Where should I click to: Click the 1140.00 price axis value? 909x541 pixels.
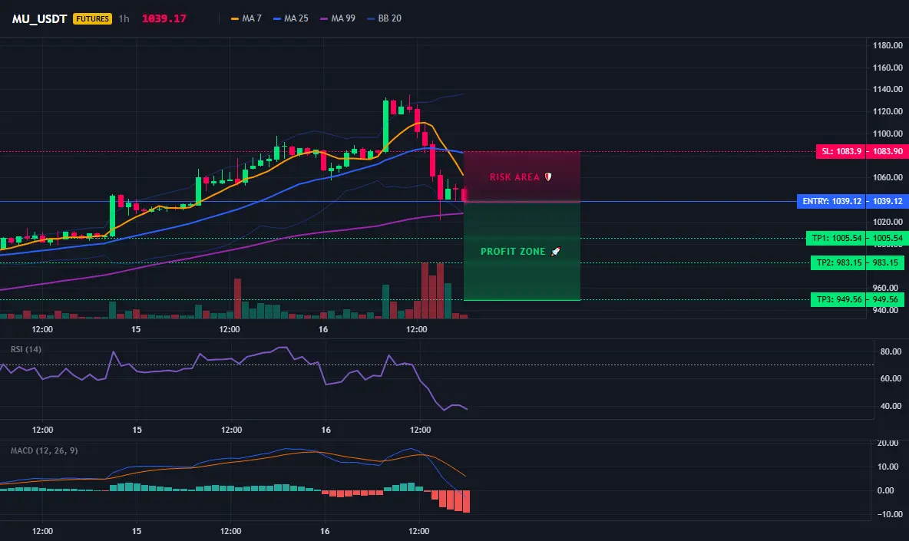(x=888, y=89)
